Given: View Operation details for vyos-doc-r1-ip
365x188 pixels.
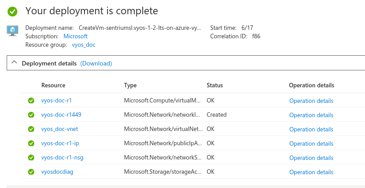Looking at the screenshot, I should pos(311,143).
